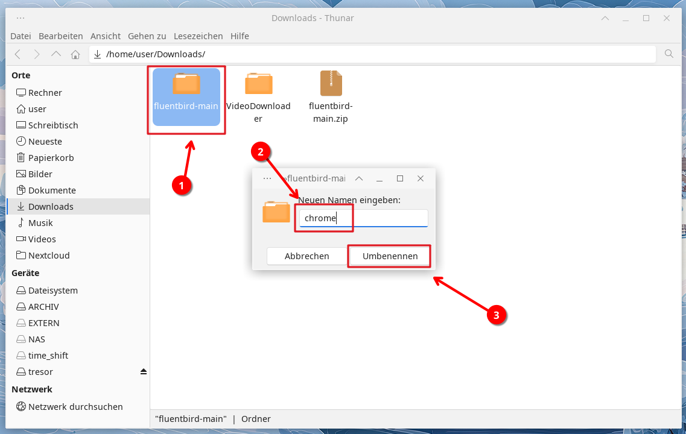This screenshot has width=686, height=434.
Task: Click the search magnifier icon
Action: point(669,54)
